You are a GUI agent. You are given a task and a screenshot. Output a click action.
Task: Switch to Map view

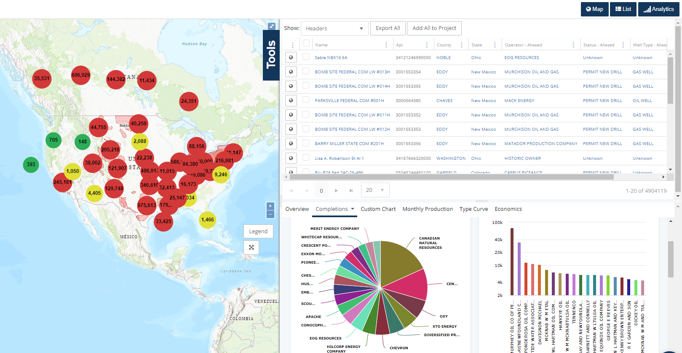[x=594, y=9]
